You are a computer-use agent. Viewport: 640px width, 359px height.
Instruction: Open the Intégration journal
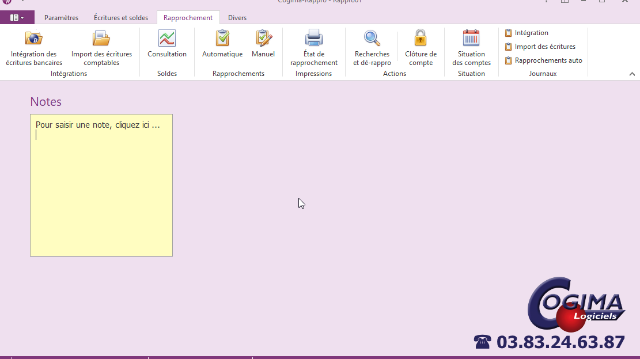[x=531, y=33]
